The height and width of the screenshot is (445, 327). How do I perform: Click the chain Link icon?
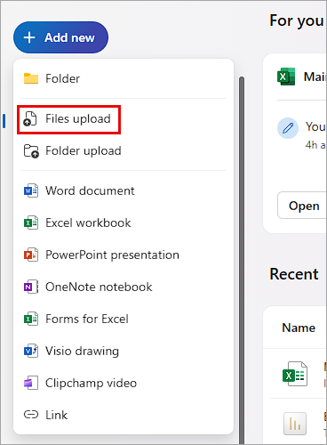(31, 415)
